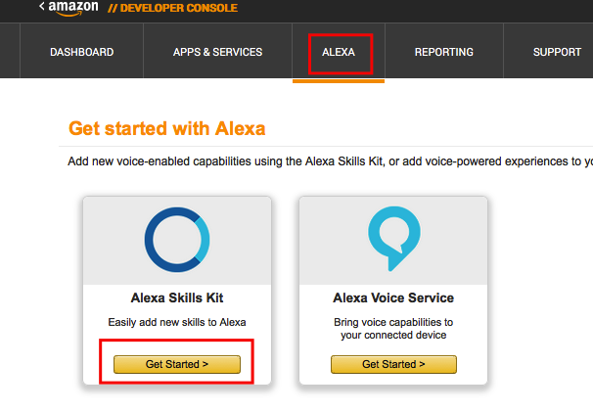
Task: Click the Alexa Voice Service speech bubble icon
Action: (393, 240)
